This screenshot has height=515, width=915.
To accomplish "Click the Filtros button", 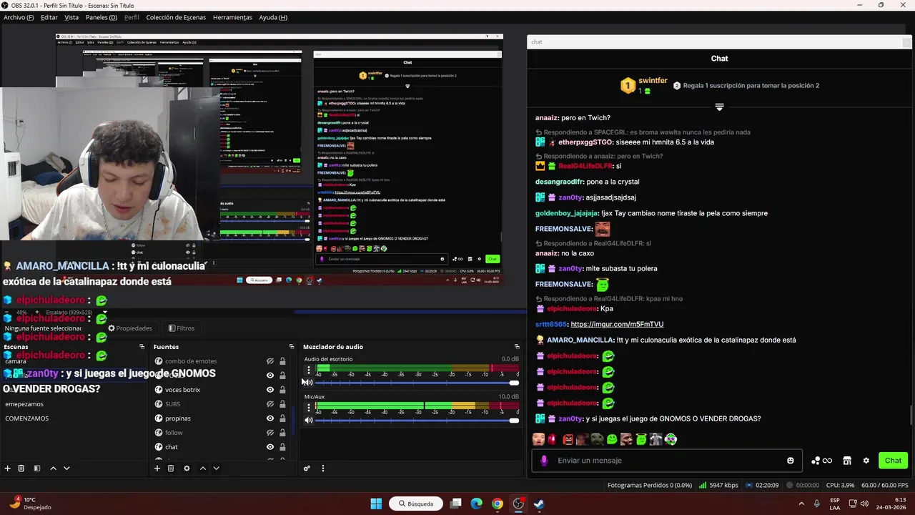I will point(182,328).
